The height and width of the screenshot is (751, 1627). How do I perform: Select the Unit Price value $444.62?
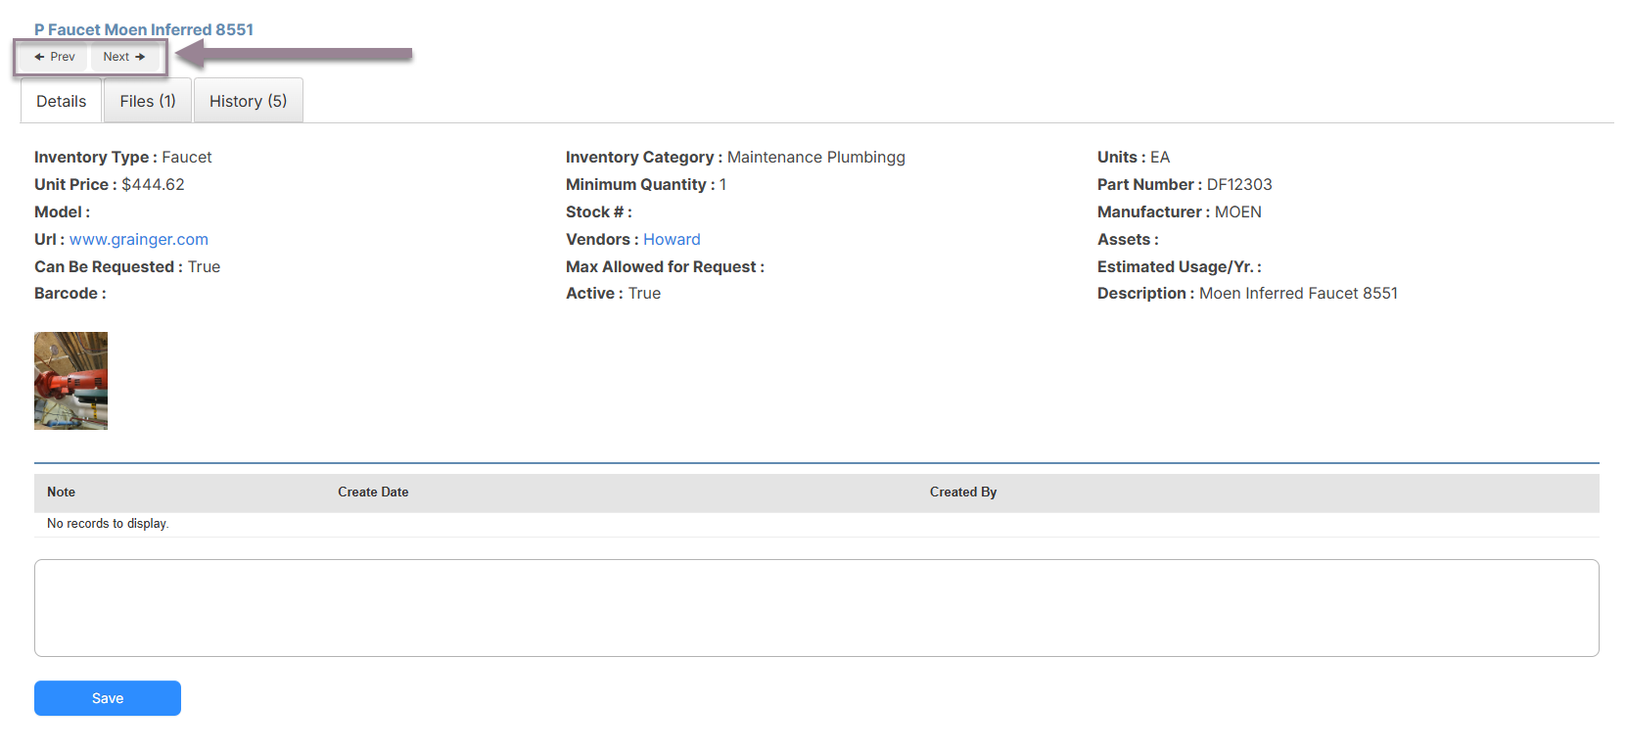click(153, 184)
